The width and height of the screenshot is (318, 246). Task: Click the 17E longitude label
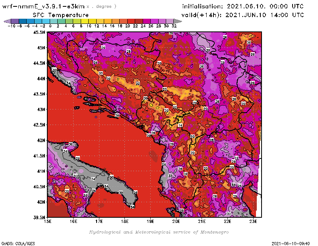coord(99,221)
